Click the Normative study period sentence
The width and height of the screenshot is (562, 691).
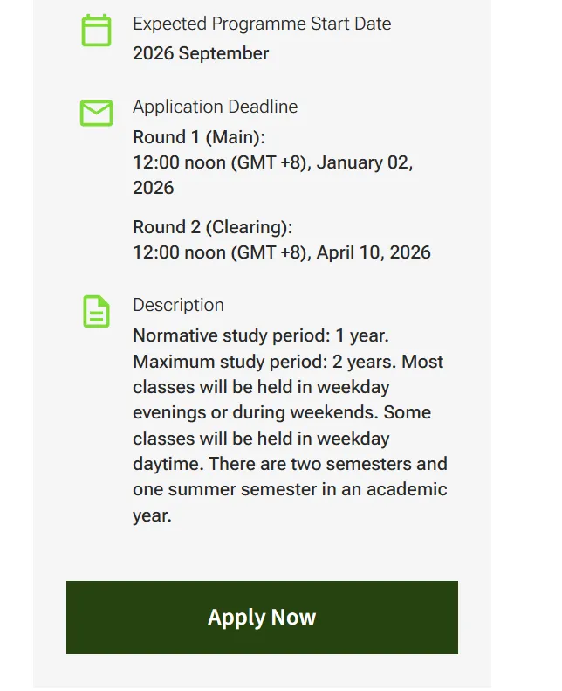click(262, 335)
